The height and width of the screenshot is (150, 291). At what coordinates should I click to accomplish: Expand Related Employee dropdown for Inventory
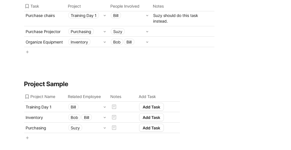(105, 118)
